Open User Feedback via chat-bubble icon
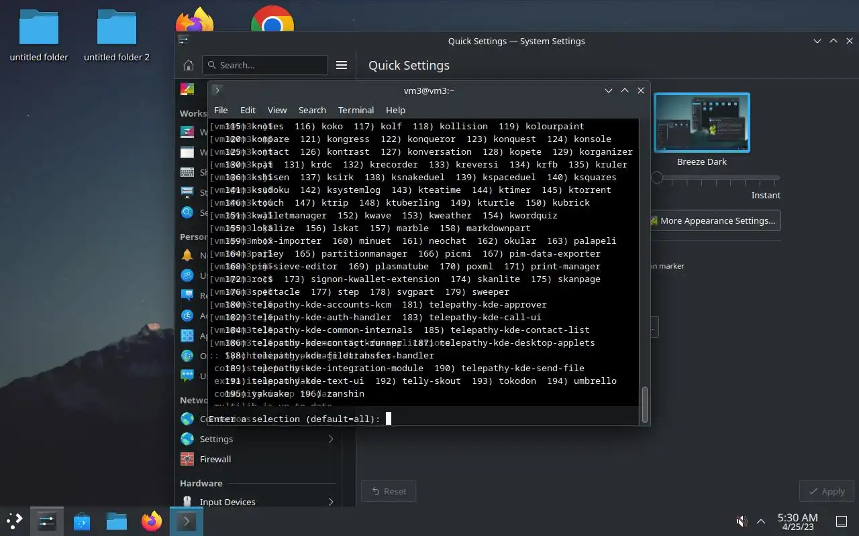859x536 pixels. (x=187, y=376)
